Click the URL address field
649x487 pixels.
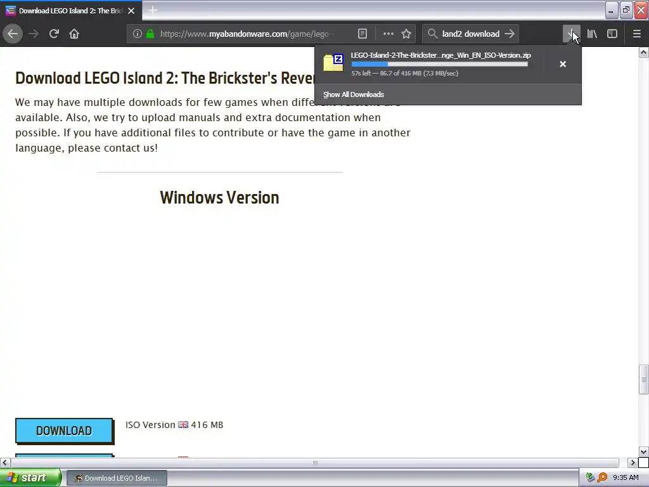(248, 34)
